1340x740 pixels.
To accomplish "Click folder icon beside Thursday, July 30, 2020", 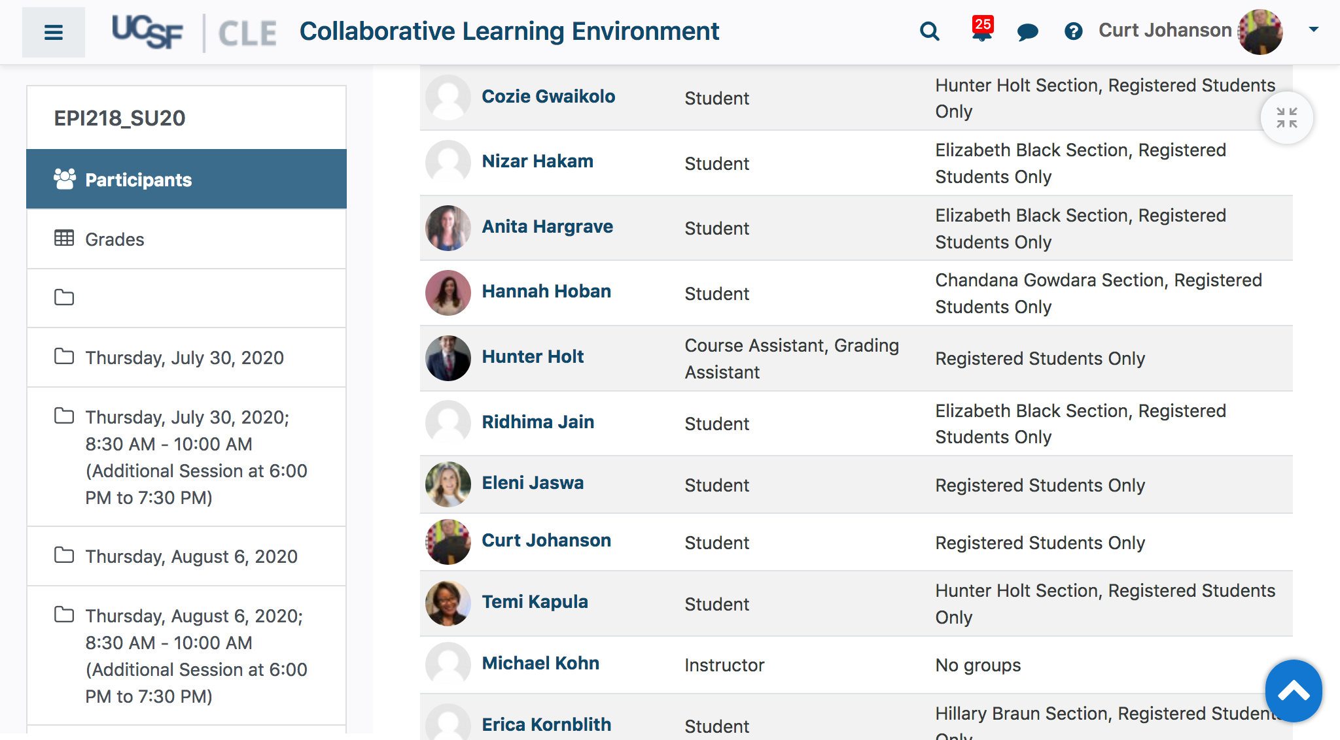I will point(64,357).
